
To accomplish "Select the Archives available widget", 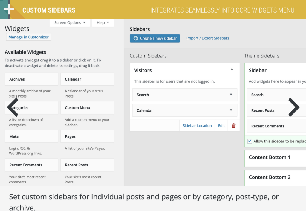I will pyautogui.click(x=31, y=79).
